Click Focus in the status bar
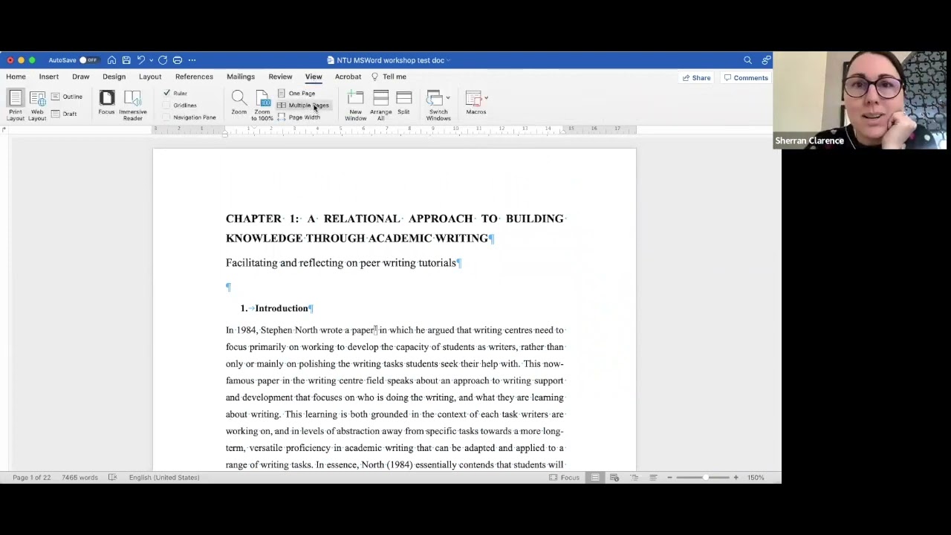The height and width of the screenshot is (535, 951). tap(565, 478)
